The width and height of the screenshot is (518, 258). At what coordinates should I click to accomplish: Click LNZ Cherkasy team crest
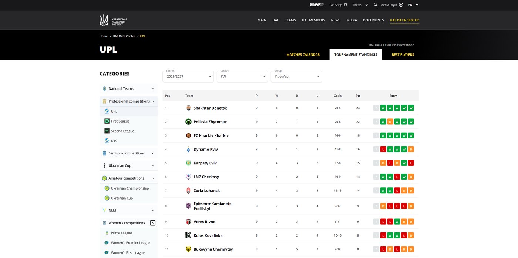pos(189,177)
